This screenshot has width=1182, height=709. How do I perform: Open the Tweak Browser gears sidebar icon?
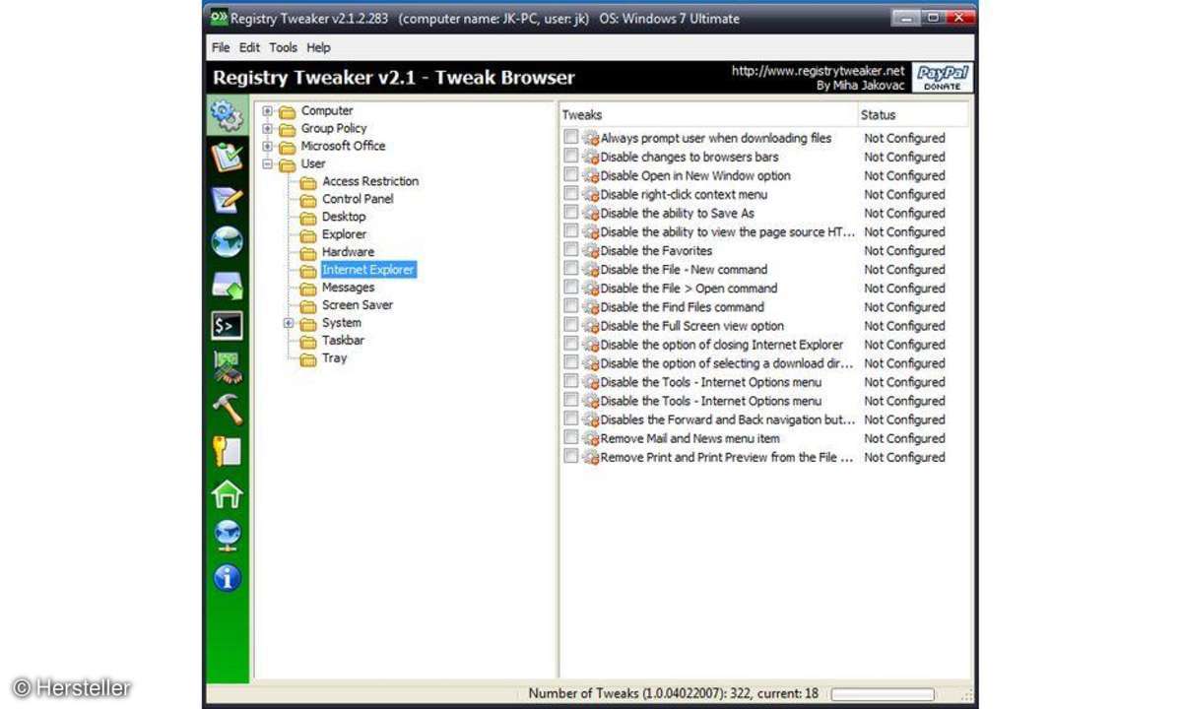(x=228, y=116)
